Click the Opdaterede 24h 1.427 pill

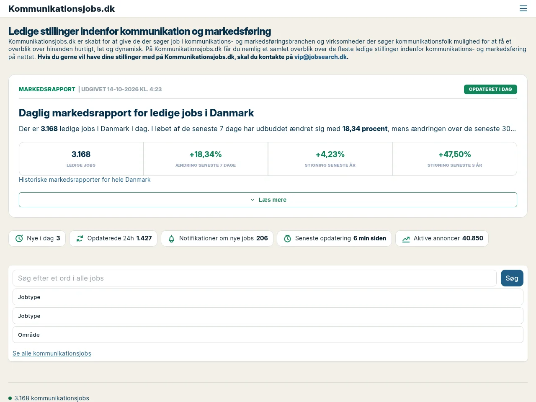click(x=113, y=238)
